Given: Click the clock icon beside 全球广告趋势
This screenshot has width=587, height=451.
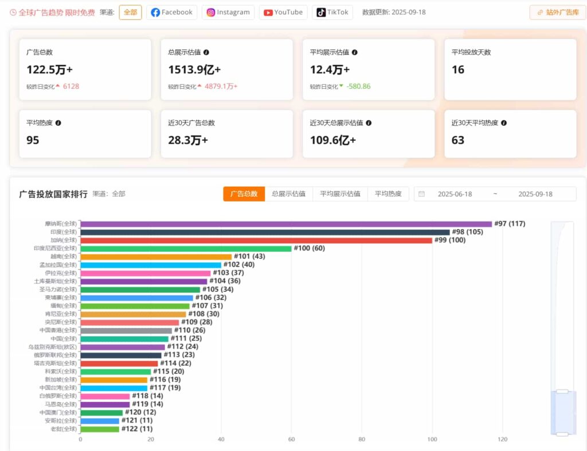Looking at the screenshot, I should 13,13.
